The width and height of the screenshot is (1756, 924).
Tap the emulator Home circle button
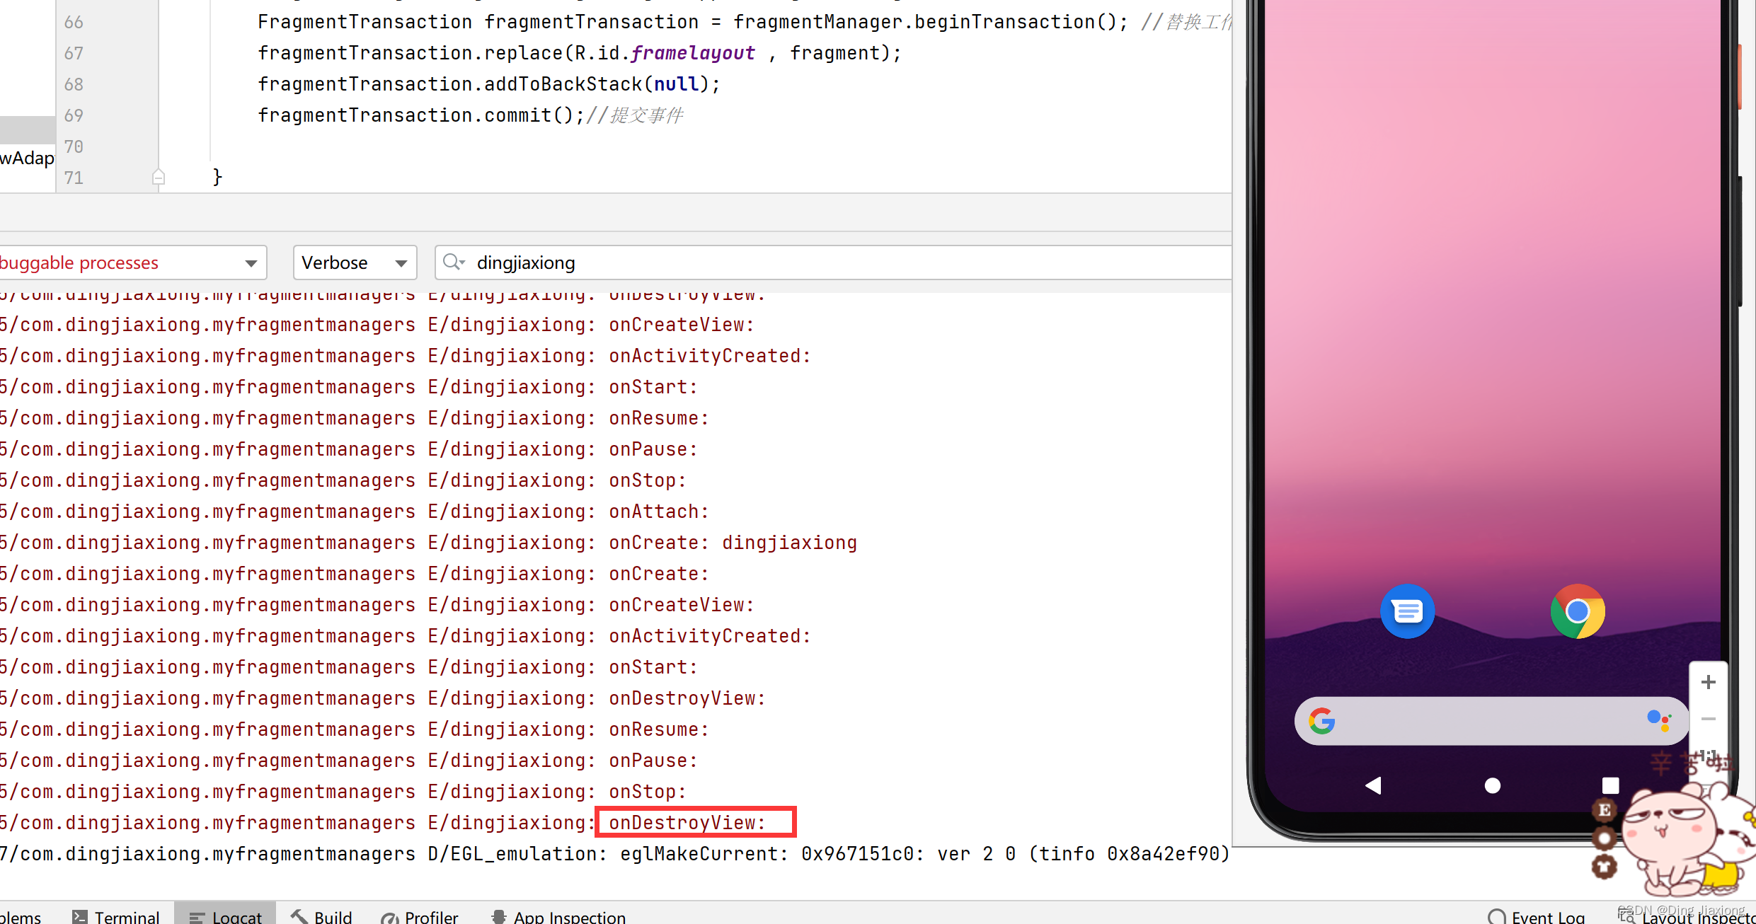[x=1492, y=785]
